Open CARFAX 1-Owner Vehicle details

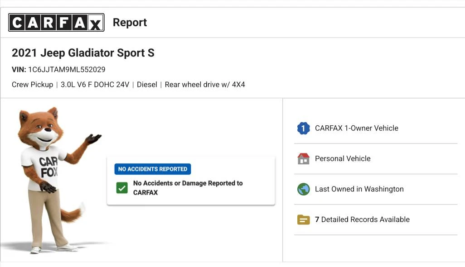(x=357, y=128)
